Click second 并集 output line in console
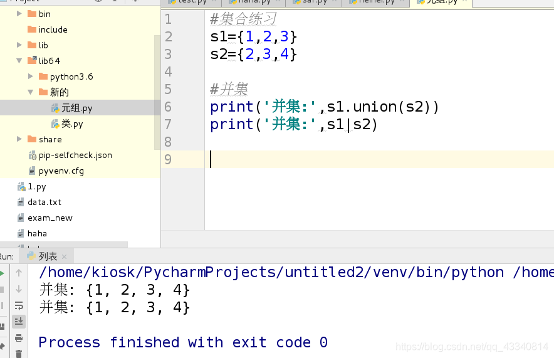 115,307
